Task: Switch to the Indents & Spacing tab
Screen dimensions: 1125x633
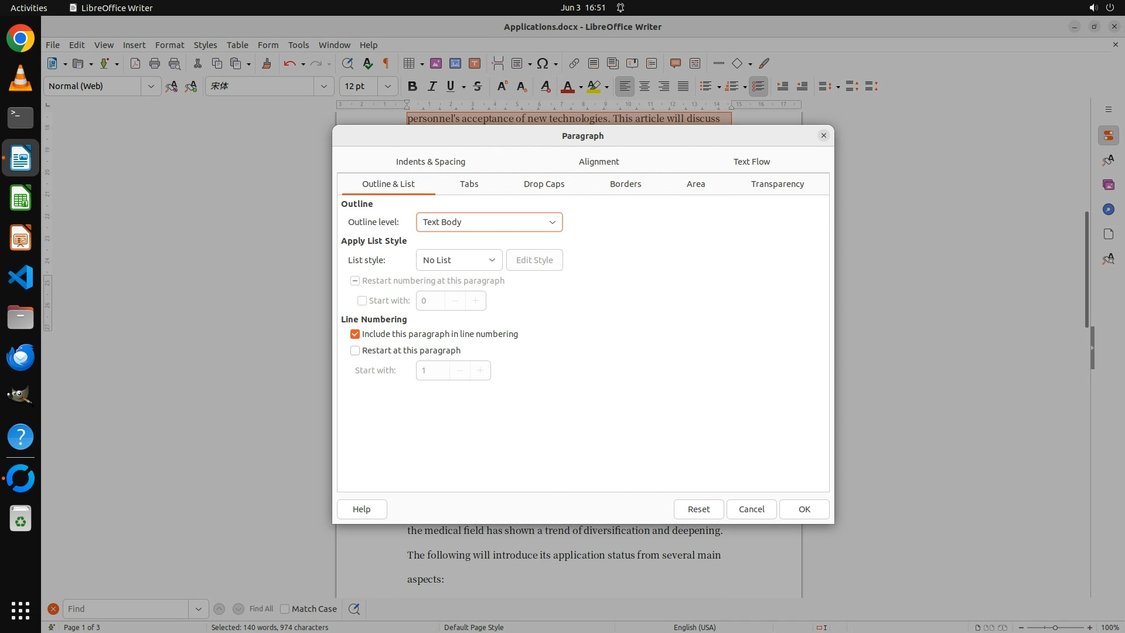Action: point(430,162)
